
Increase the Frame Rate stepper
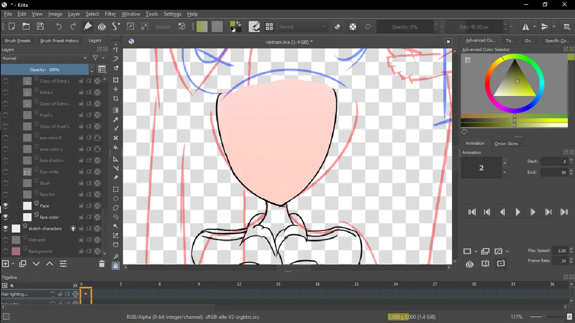tap(571, 259)
